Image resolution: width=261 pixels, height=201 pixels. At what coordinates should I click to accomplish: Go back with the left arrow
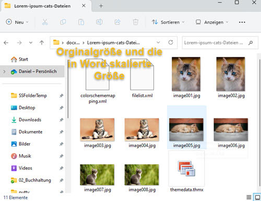point(6,43)
